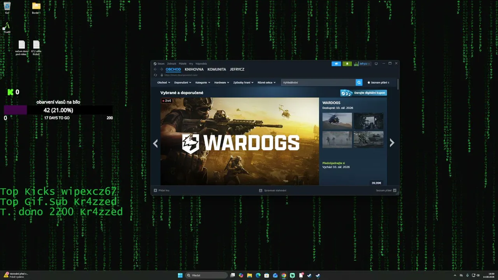Expand the Hardware dropdown

(x=221, y=82)
